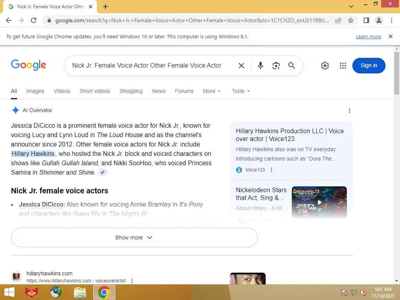Click the Voice123 source icon

239,170
